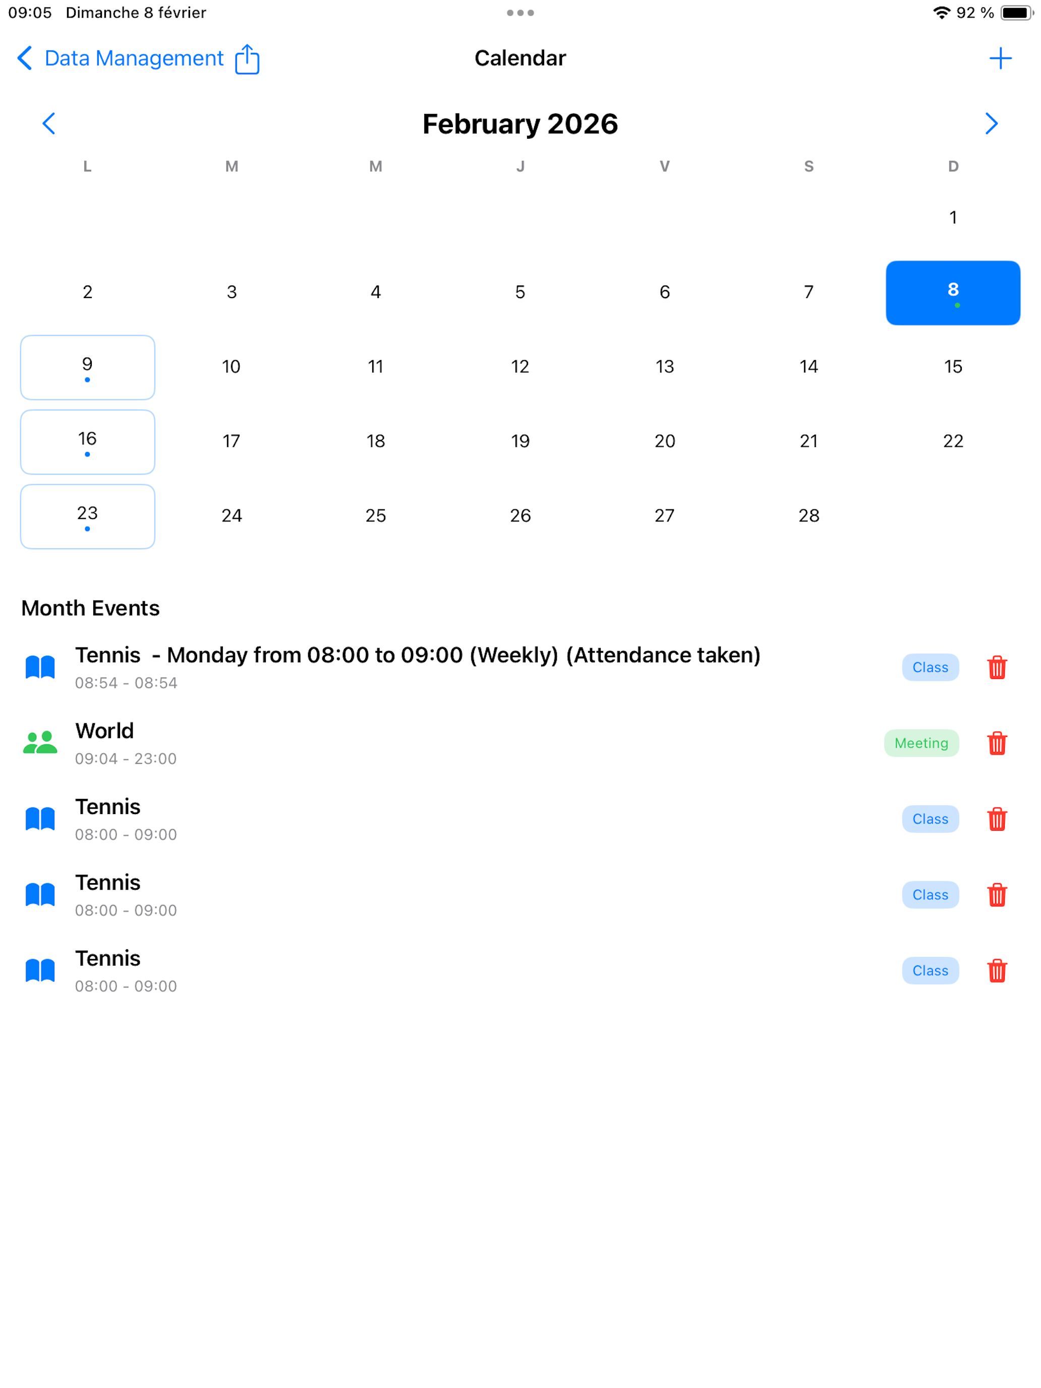Select February 5 in calendar
This screenshot has width=1041, height=1388.
click(x=520, y=293)
